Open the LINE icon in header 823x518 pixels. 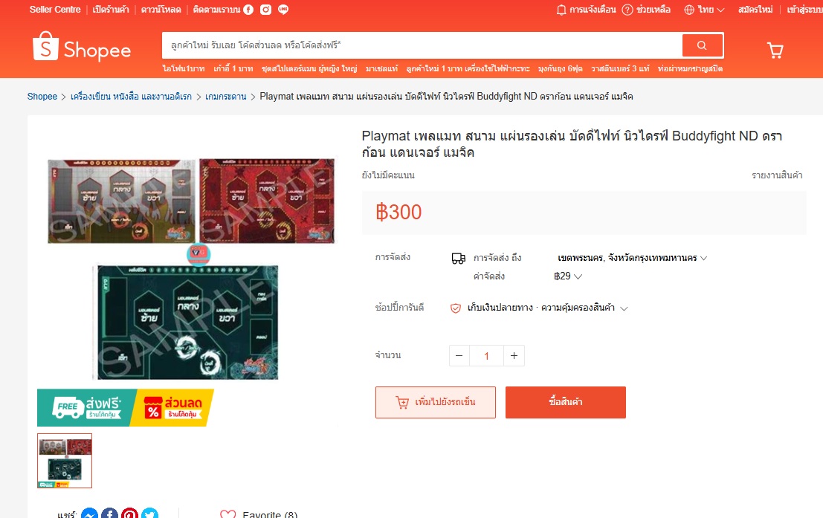(x=283, y=10)
